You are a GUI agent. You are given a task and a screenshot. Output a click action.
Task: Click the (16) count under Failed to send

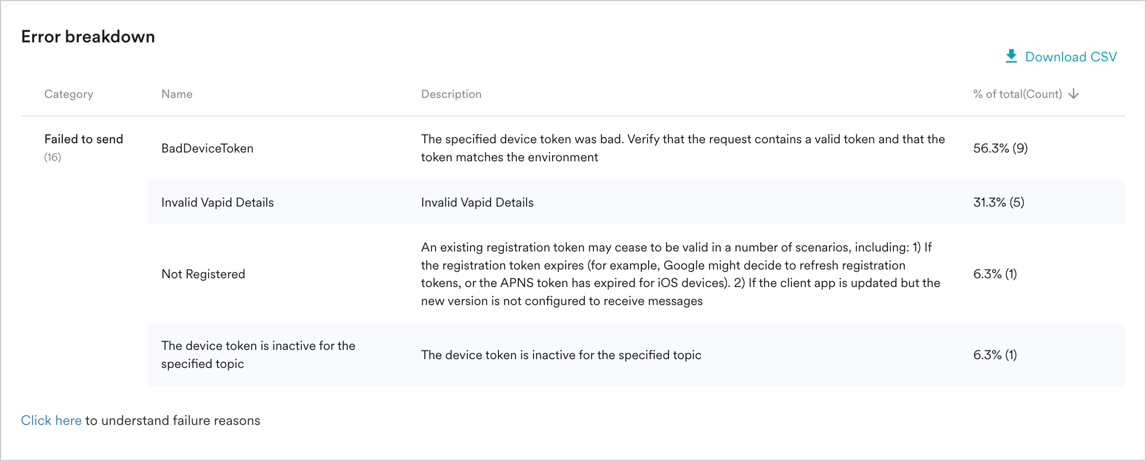click(53, 157)
